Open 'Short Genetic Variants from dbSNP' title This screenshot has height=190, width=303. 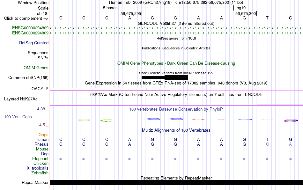click(x=176, y=73)
